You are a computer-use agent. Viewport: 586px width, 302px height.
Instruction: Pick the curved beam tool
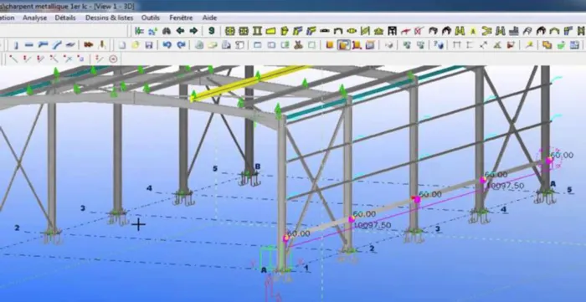point(57,45)
